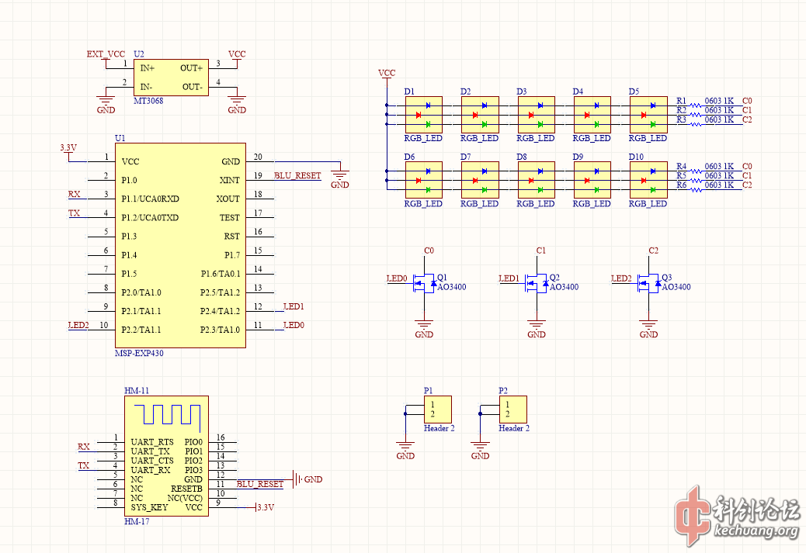806x553 pixels.
Task: Click the P1.2/UCA0TXD pin name
Action: coord(150,218)
